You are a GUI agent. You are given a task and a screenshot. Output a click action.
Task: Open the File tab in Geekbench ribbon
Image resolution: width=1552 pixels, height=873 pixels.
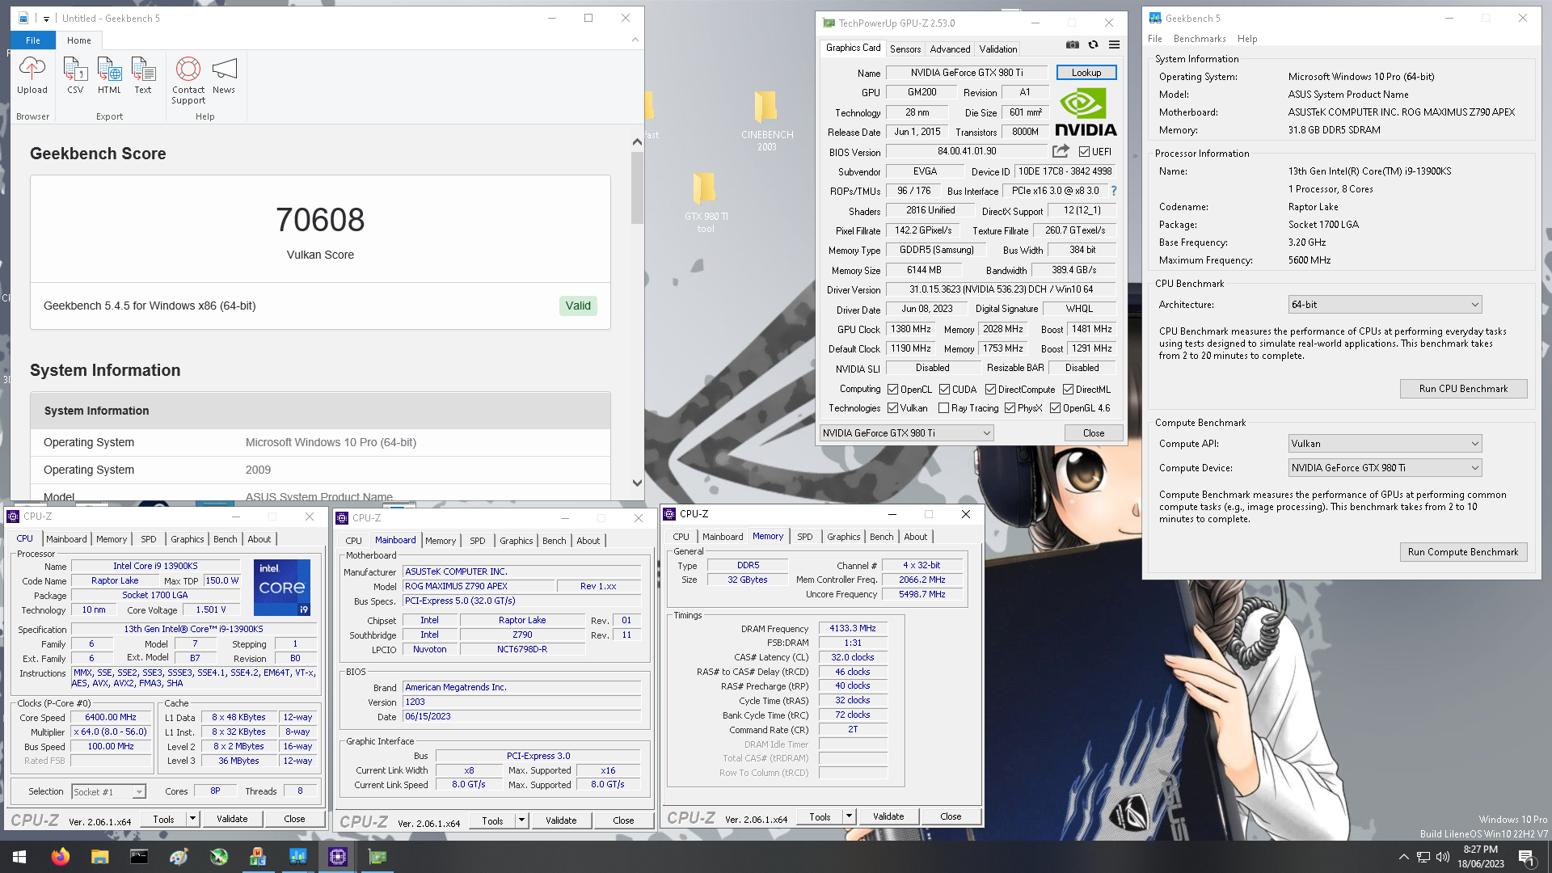(x=33, y=40)
